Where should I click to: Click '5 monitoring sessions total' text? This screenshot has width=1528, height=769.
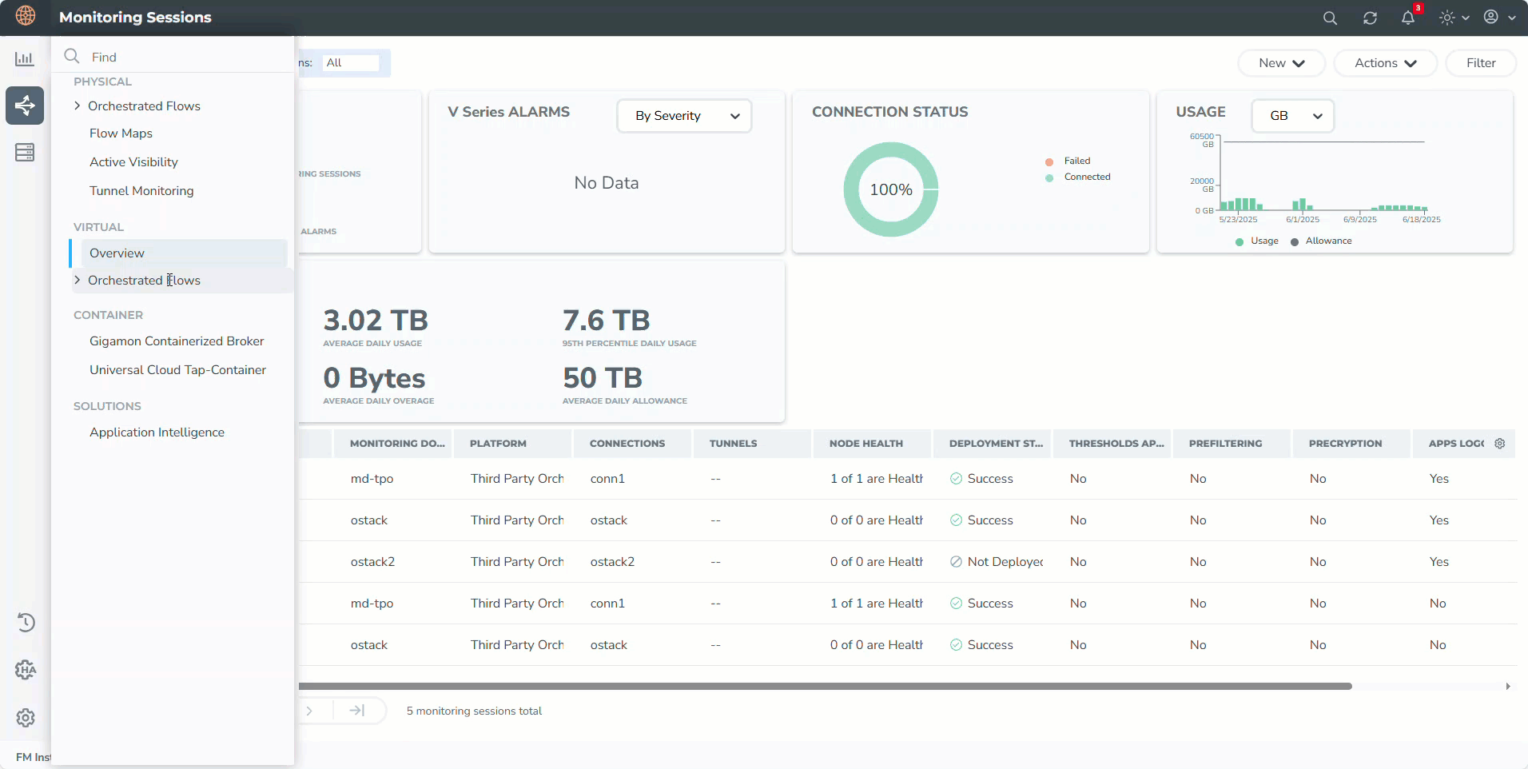[x=474, y=711]
